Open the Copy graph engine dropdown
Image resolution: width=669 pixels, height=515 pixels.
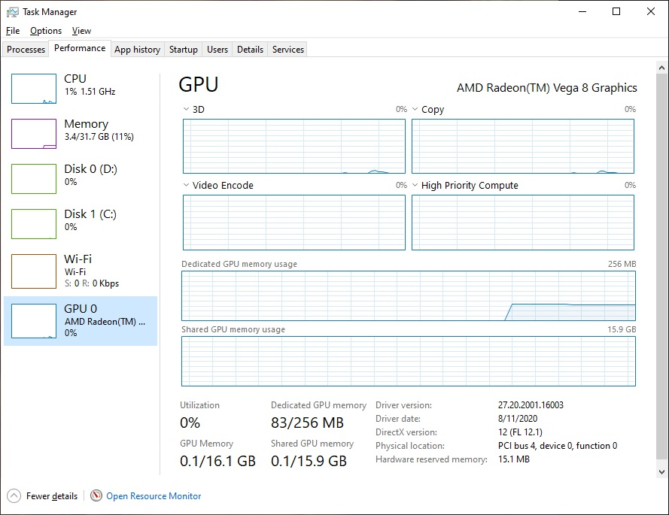click(415, 110)
